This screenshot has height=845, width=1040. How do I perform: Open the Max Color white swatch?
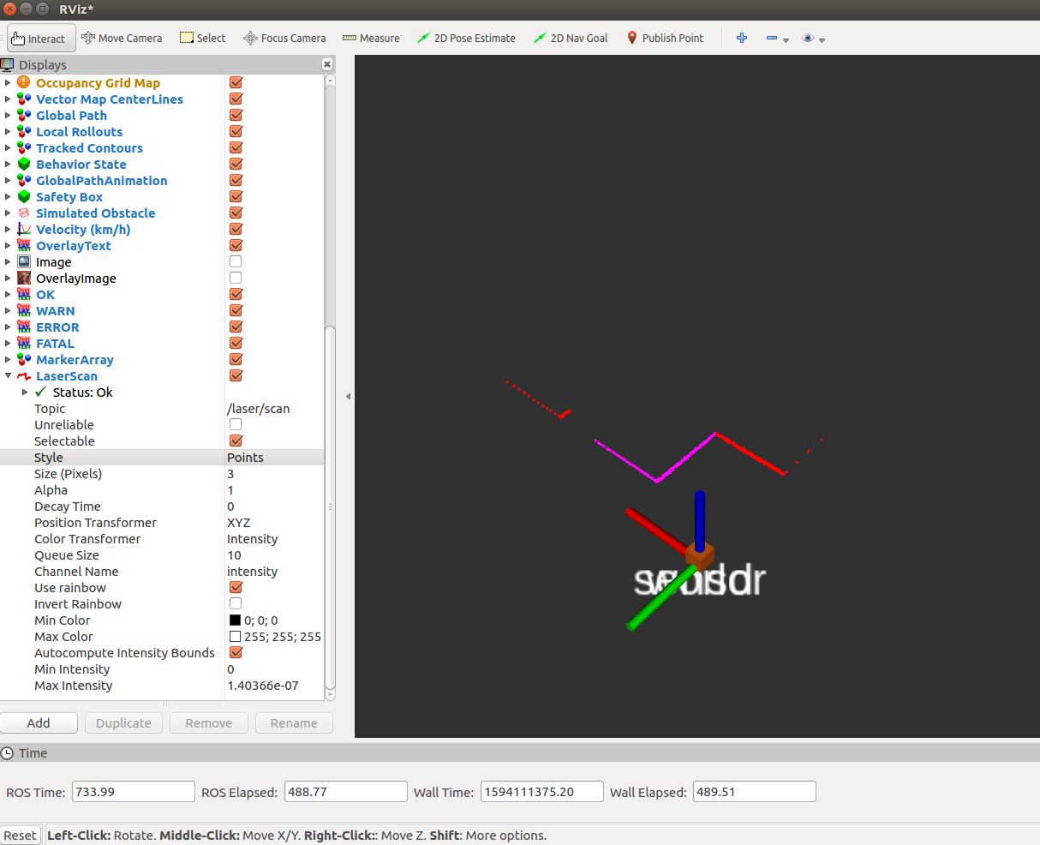coord(235,637)
